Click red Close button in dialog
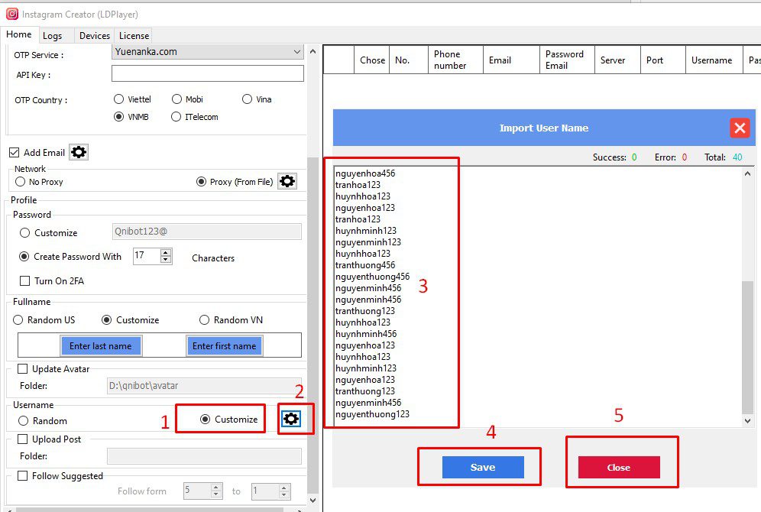761x512 pixels. coord(619,468)
